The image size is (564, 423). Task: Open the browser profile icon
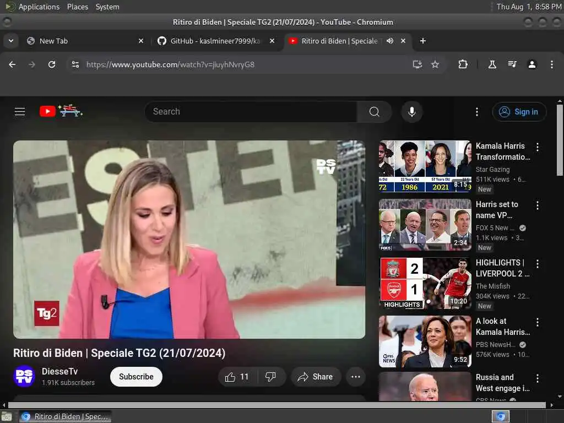532,64
